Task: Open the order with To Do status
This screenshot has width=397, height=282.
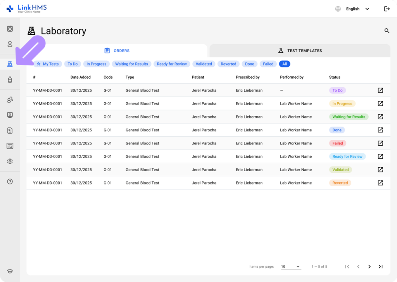Action: click(380, 90)
